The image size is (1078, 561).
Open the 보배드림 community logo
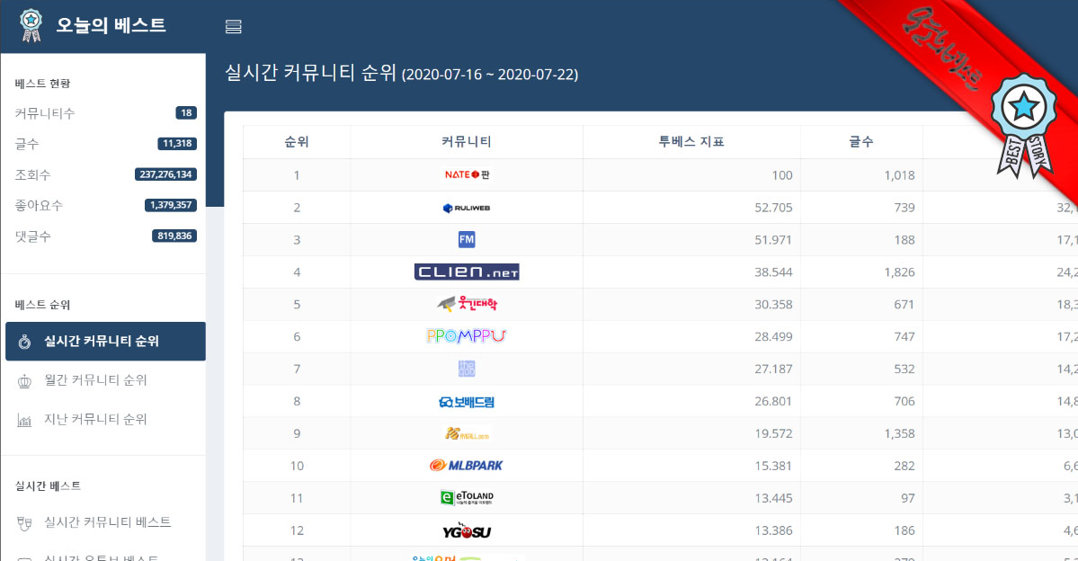467,402
